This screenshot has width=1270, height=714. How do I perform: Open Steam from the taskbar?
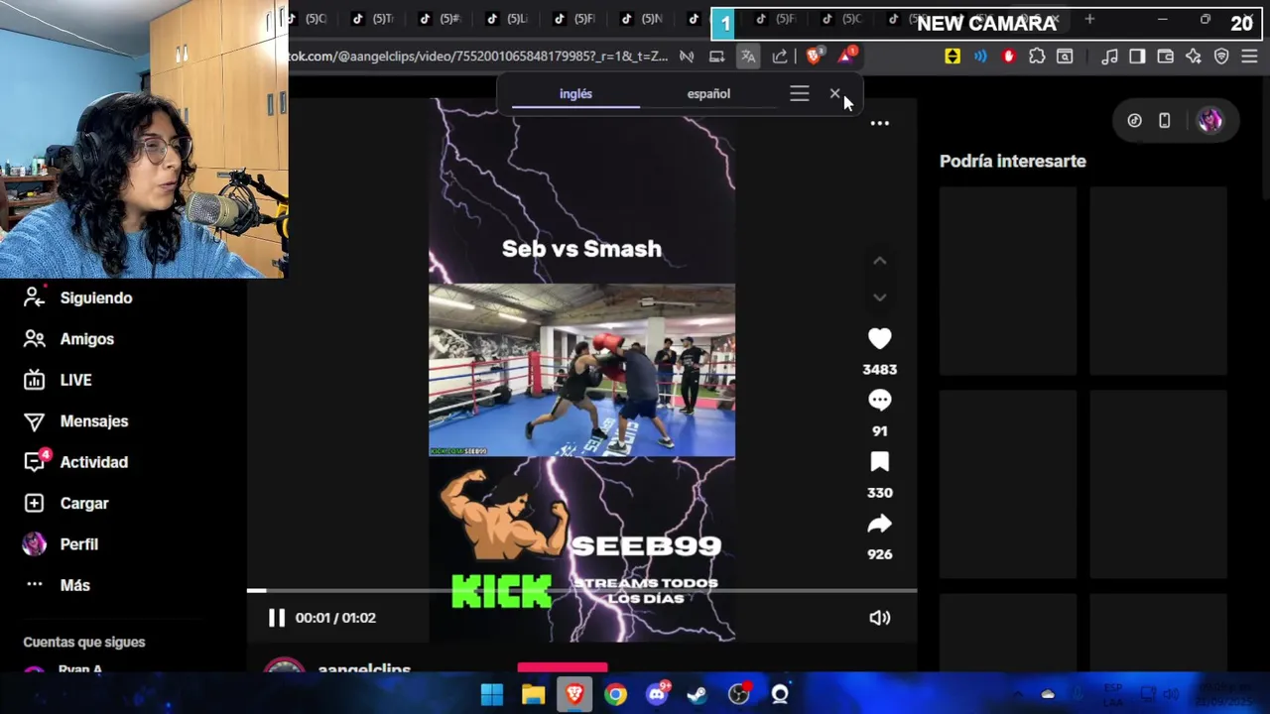tap(698, 694)
